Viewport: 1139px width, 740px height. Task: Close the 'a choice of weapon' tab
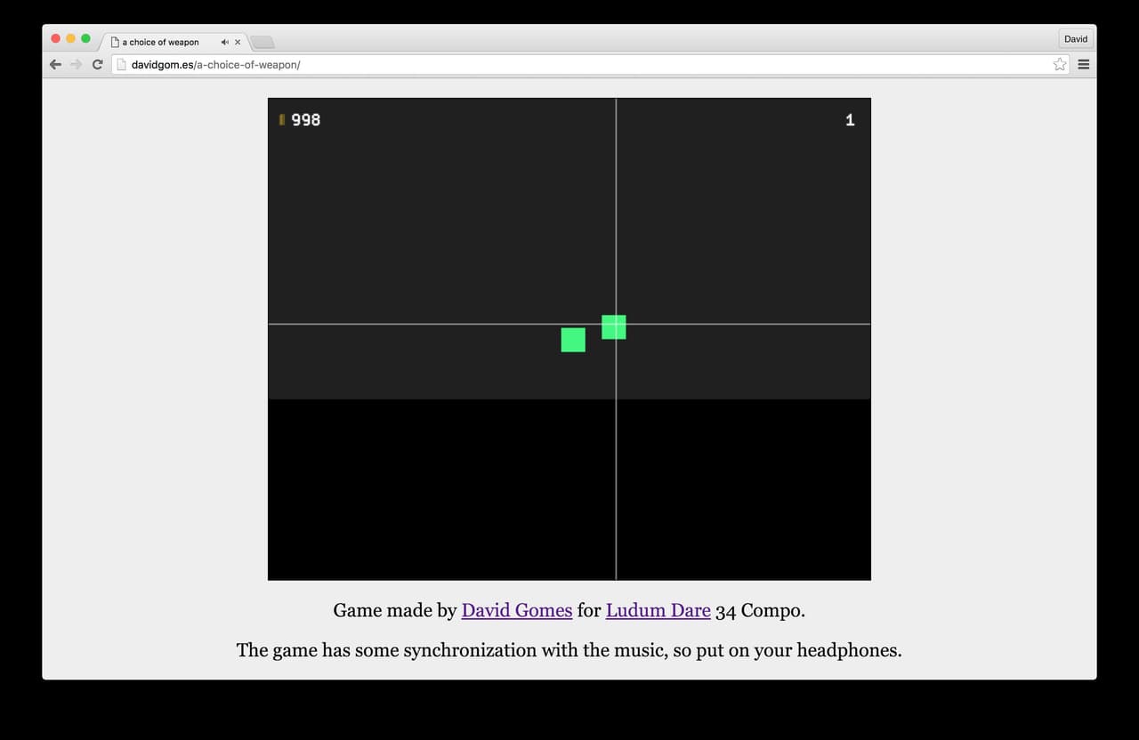click(x=238, y=42)
